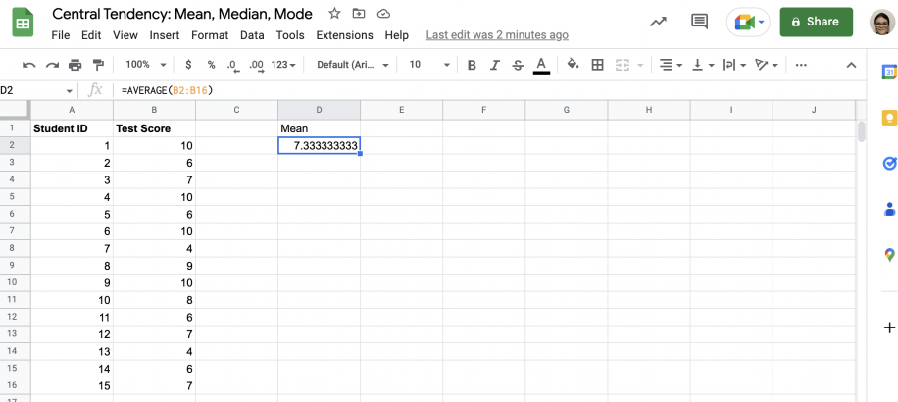Open the Tools menu
Image resolution: width=898 pixels, height=402 pixels.
[x=290, y=35]
